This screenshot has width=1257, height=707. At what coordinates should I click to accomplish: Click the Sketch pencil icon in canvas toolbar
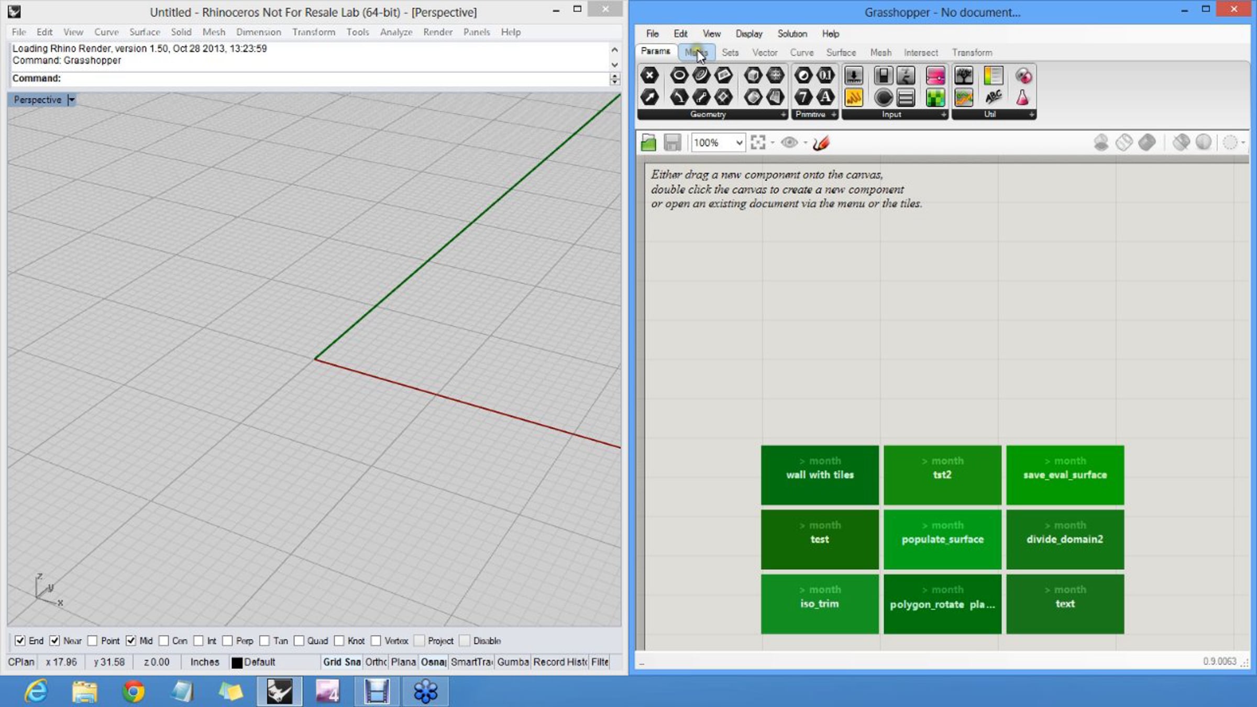coord(821,142)
